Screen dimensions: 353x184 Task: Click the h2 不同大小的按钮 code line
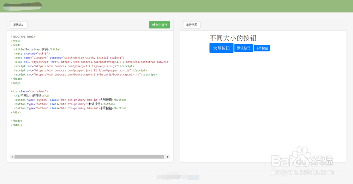[x=32, y=96]
